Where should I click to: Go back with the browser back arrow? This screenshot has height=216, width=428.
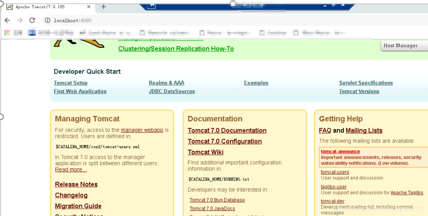[7, 20]
